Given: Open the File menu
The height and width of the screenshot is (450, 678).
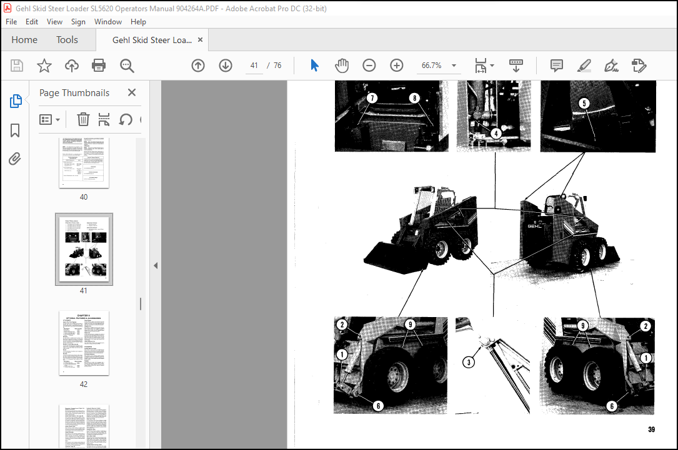Looking at the screenshot, I should (11, 22).
